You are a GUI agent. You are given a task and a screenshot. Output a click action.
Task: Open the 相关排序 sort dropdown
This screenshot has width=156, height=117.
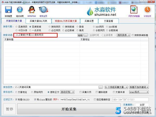123,35
